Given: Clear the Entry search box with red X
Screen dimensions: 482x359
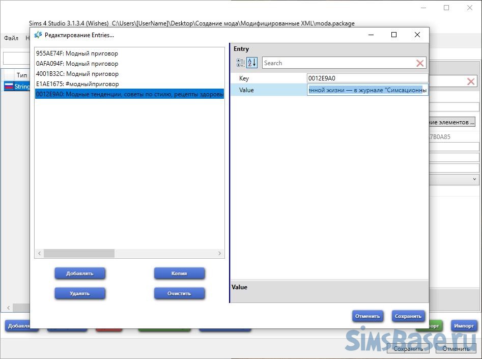Looking at the screenshot, I should (x=420, y=63).
